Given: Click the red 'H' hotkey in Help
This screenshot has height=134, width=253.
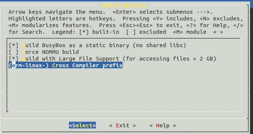Looking at the screenshot, I should pos(158,125).
